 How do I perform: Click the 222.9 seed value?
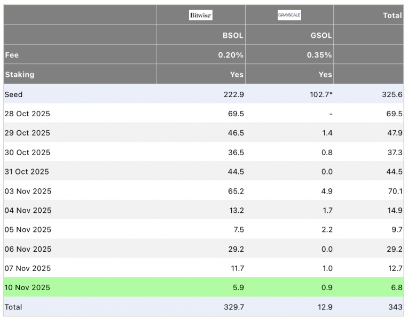234,94
